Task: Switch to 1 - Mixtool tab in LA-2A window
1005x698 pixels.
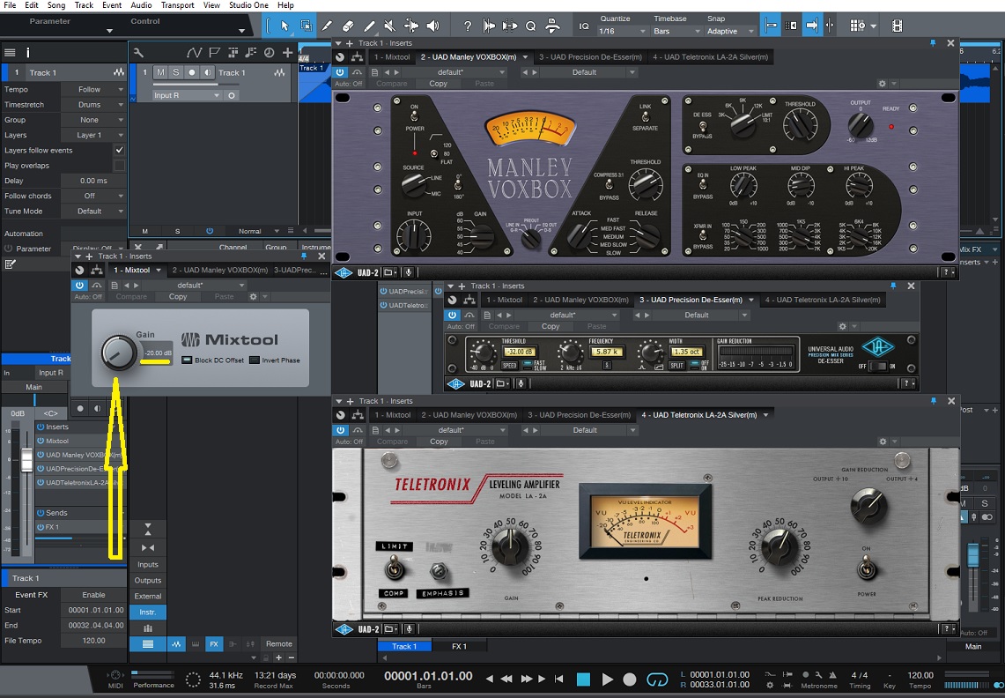Action: click(x=392, y=415)
